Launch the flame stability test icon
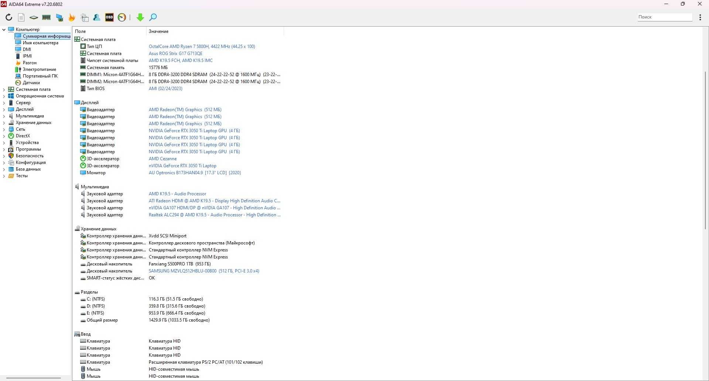Screen dimensions: 709x381 pyautogui.click(x=72, y=17)
